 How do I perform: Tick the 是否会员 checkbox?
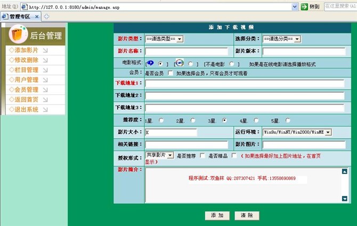coord(171,73)
